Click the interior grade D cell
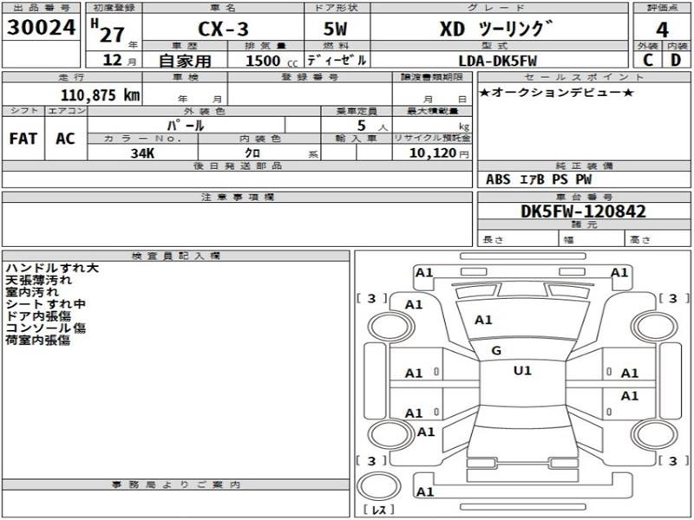Screen dimensions: 694x520 677,60
